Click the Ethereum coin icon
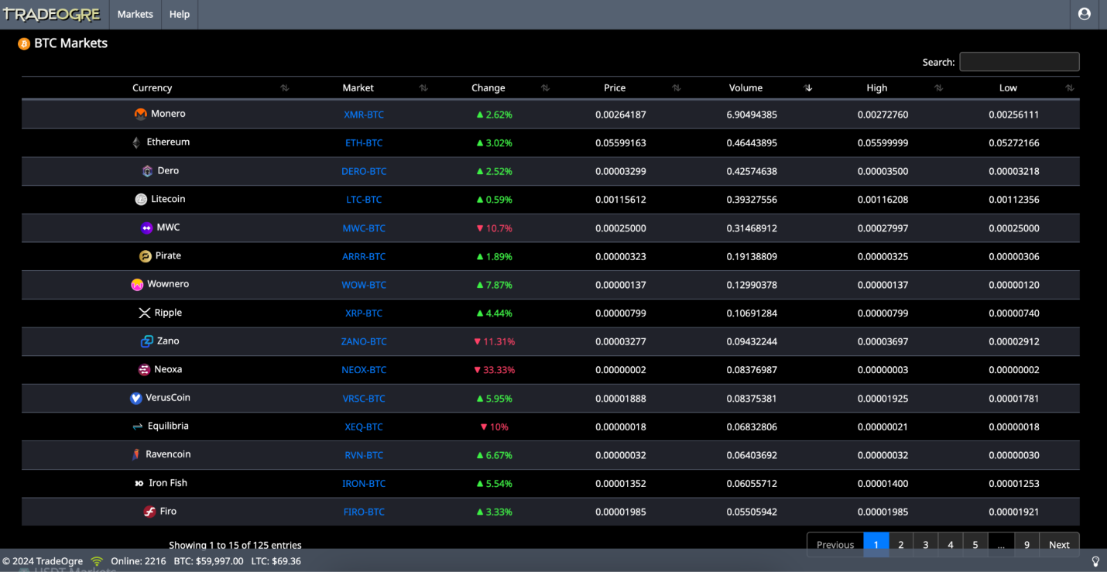 click(136, 142)
